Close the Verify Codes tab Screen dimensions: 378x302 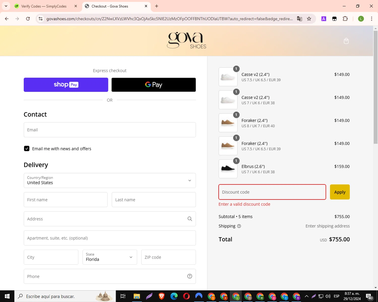(x=76, y=6)
